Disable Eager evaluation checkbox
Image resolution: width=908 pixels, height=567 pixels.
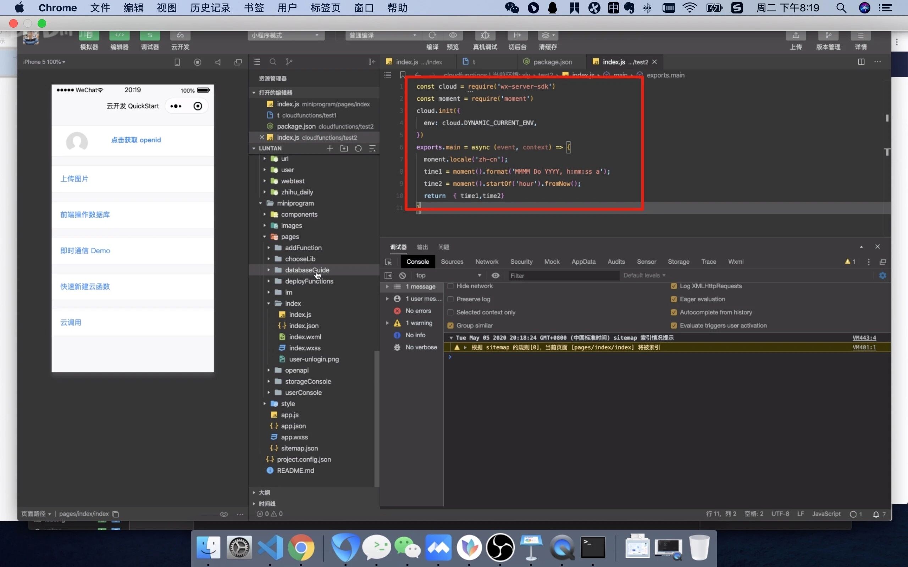pyautogui.click(x=674, y=299)
